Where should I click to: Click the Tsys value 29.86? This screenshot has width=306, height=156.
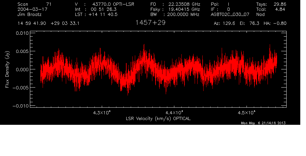click(280, 4)
